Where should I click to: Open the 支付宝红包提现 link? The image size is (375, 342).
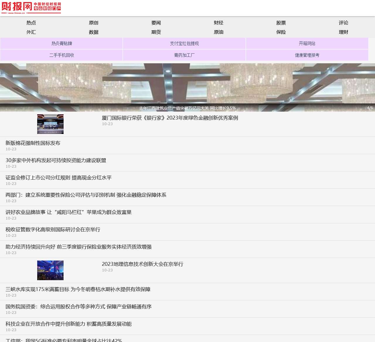pyautogui.click(x=184, y=43)
